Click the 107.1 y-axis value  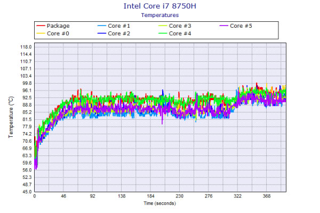(x=26, y=69)
